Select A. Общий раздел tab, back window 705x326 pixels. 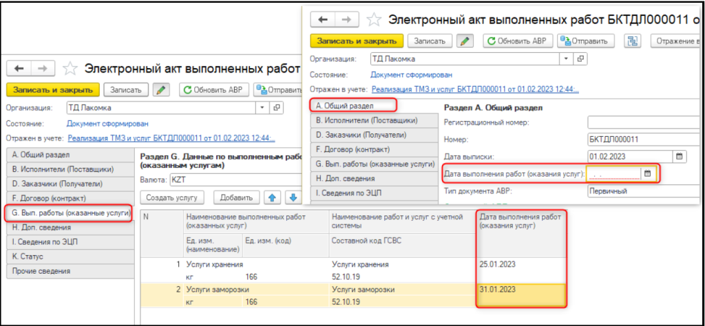(x=70, y=155)
